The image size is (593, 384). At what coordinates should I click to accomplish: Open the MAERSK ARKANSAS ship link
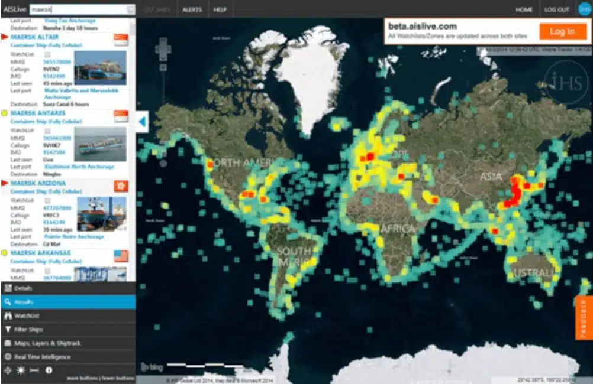40,253
